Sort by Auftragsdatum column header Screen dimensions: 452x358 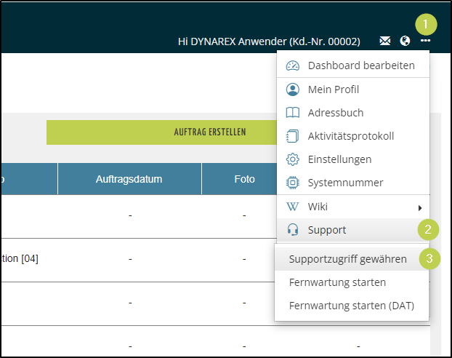coord(129,179)
